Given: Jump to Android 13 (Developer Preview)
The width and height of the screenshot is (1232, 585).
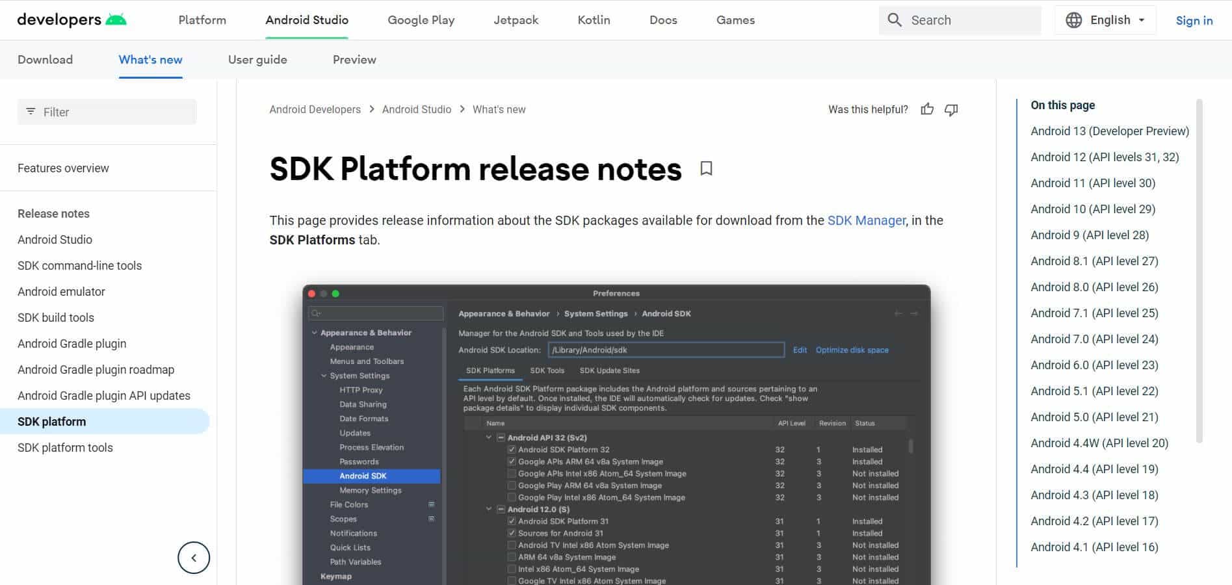Looking at the screenshot, I should pos(1110,131).
